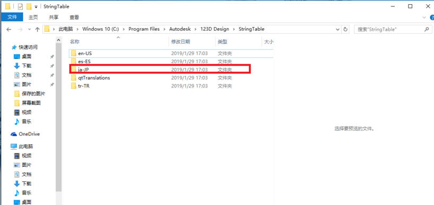Click 文件夹 type in tr-TR row

[225, 86]
